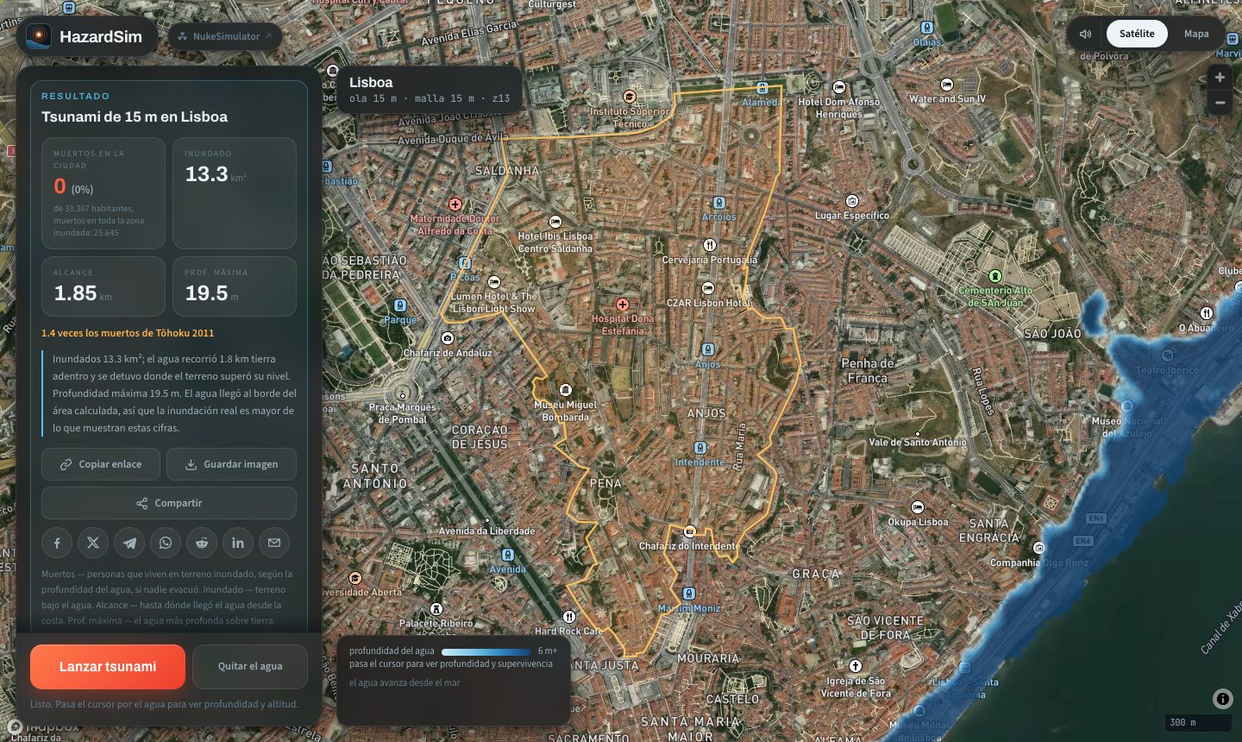The image size is (1242, 742).
Task: Switch to the Satélite map view
Action: pyautogui.click(x=1137, y=34)
